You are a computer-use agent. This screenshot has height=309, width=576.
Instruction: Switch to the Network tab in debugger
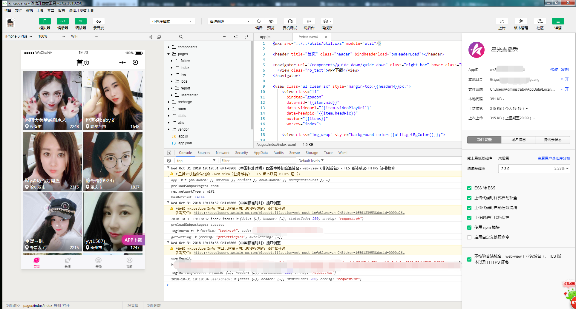click(223, 153)
